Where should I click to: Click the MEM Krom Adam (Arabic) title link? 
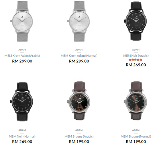22,56
